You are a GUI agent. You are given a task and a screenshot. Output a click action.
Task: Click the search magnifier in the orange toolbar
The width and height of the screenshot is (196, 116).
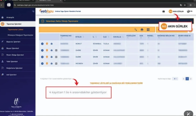pyautogui.click(x=135, y=30)
